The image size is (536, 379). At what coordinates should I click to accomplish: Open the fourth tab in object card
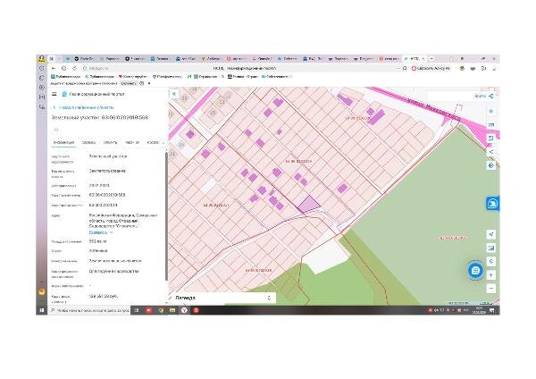click(132, 142)
